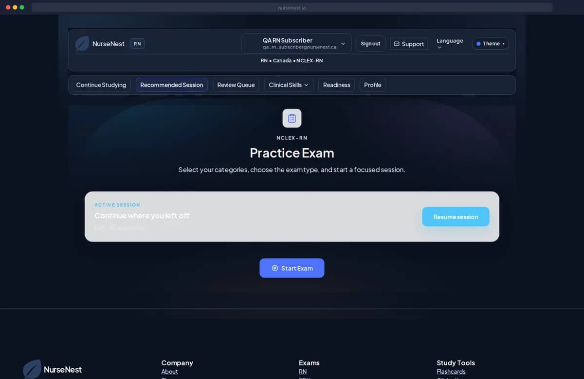This screenshot has width=584, height=379.
Task: Open the Theme dropdown
Action: (490, 44)
